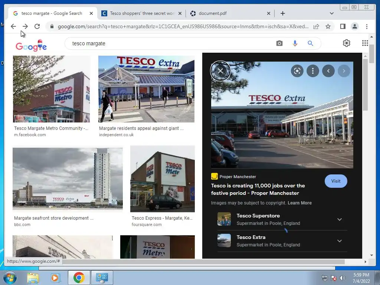Open a new browser tab
Screen dimensions: 380x285
[282, 13]
